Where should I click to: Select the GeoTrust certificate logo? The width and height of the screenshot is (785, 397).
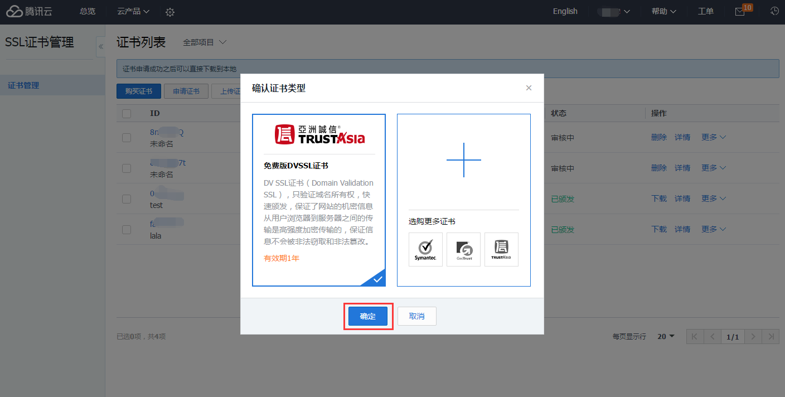(463, 249)
